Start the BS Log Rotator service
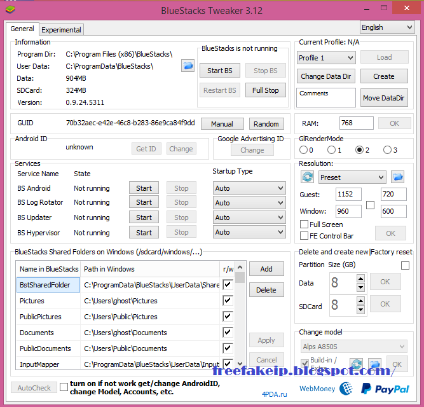424x407 pixels. point(144,202)
